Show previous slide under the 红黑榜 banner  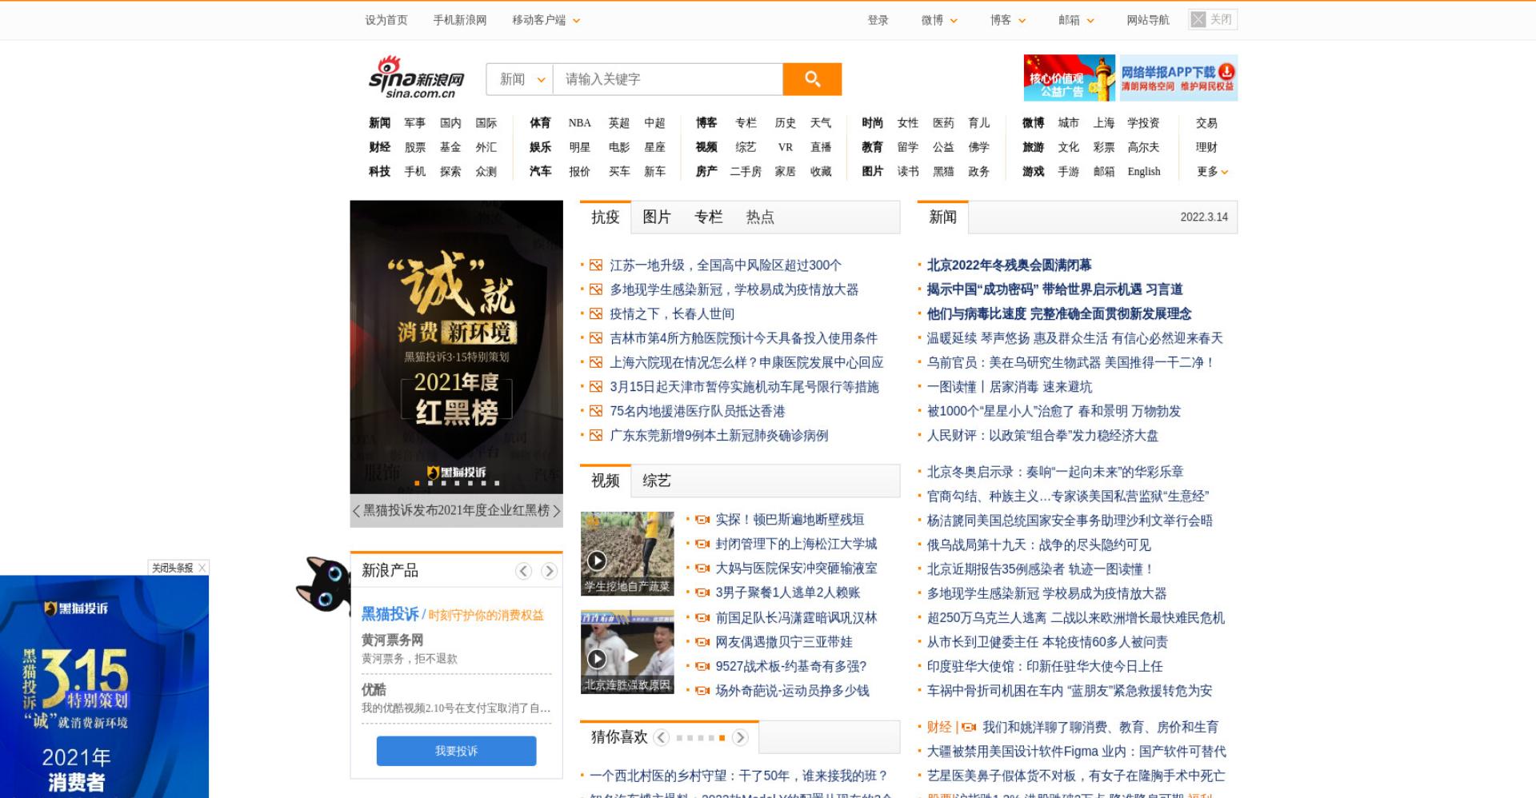[356, 511]
